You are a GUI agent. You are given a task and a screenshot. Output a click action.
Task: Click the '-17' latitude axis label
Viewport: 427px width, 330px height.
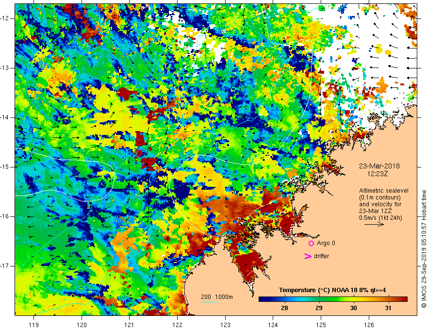point(5,266)
